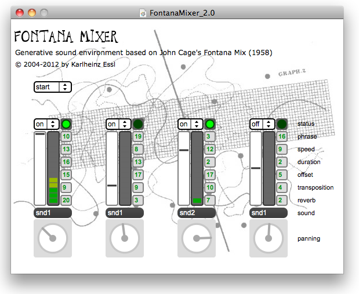
Task: Click channel 3 volume fader
Action: (184, 169)
